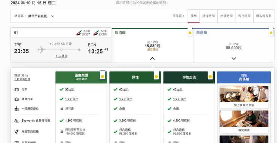Sort flights by 出發時間

coord(226,16)
